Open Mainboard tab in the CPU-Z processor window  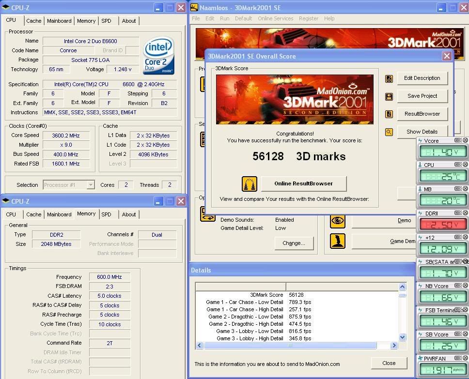[x=59, y=21]
